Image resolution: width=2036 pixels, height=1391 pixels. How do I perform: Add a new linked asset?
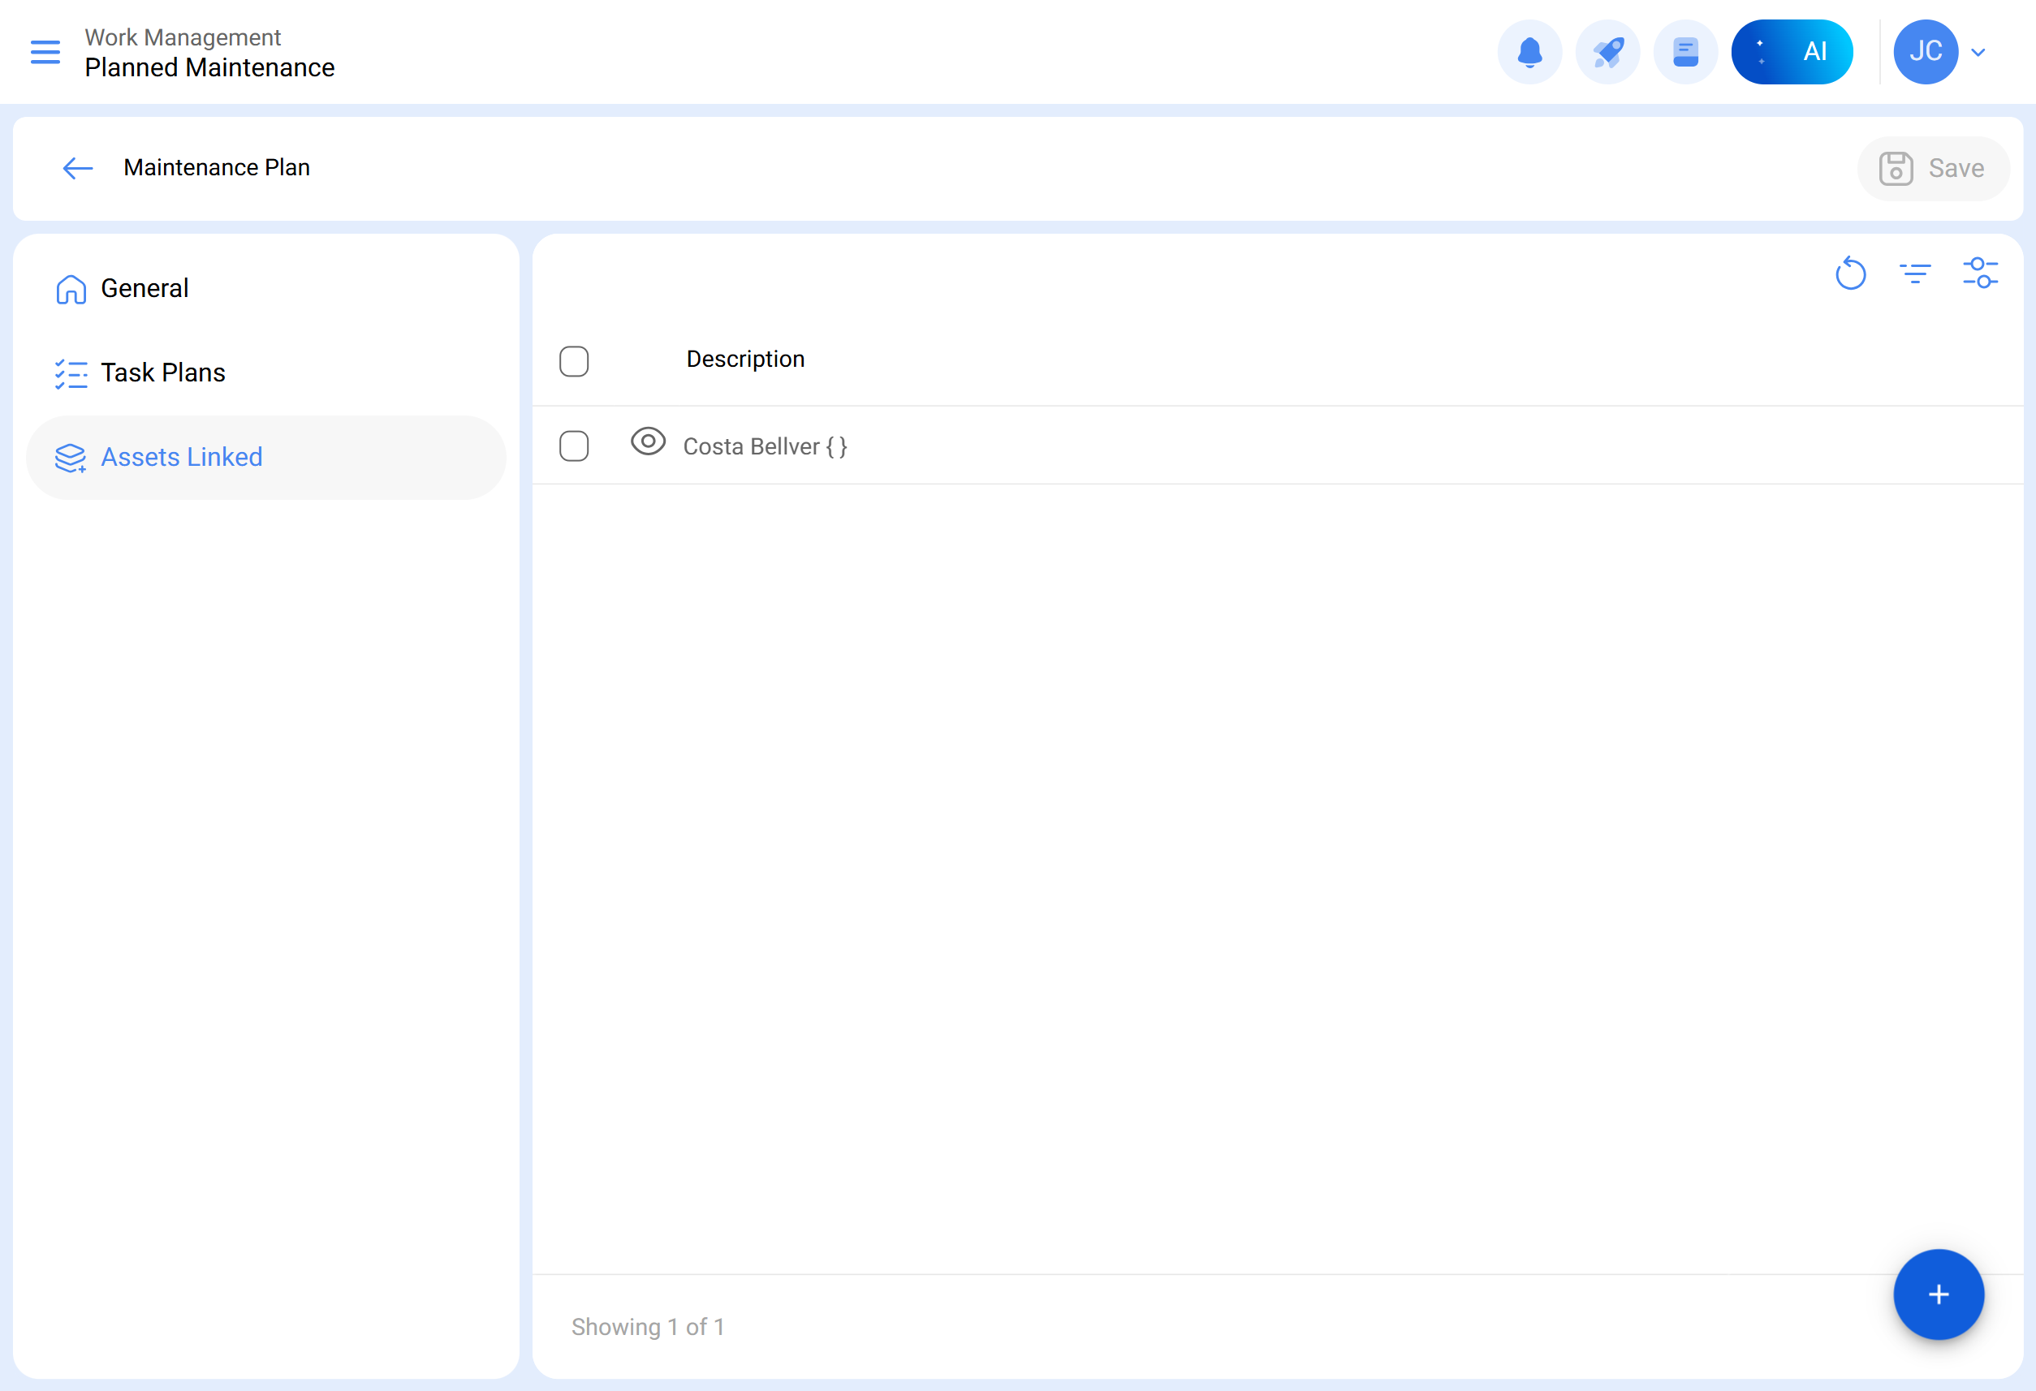click(x=1938, y=1294)
